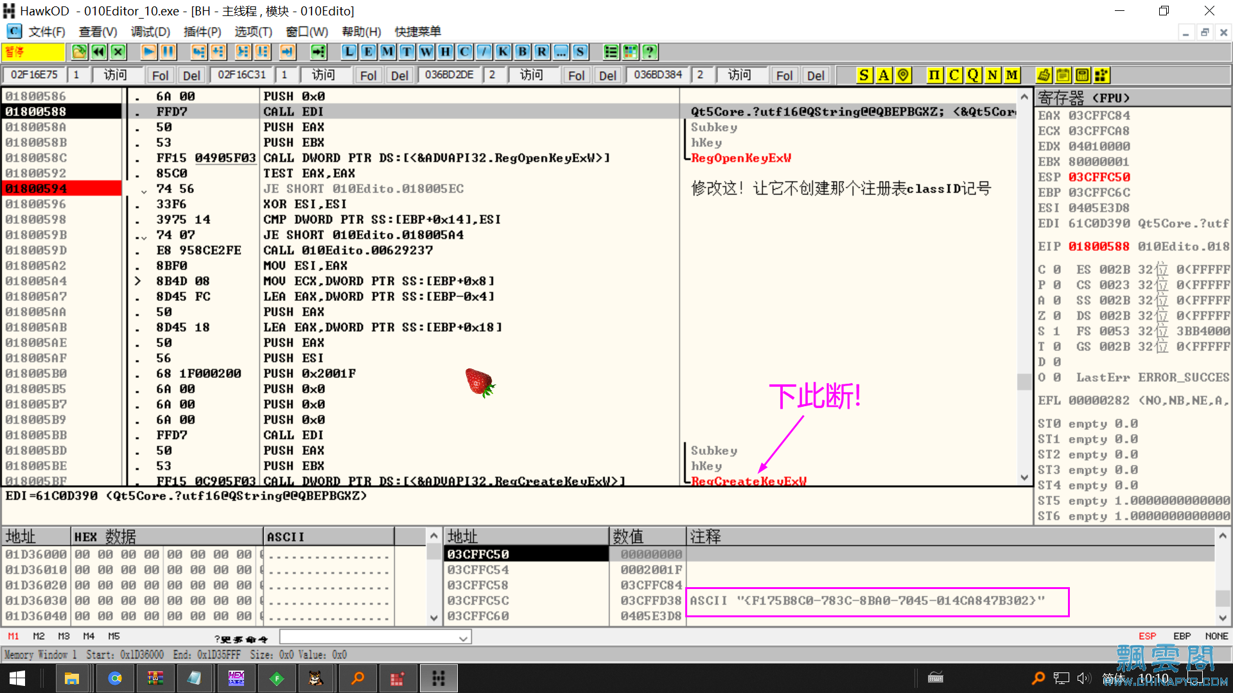The height and width of the screenshot is (693, 1233).
Task: Switch to memory tab M3
Action: pyautogui.click(x=64, y=636)
